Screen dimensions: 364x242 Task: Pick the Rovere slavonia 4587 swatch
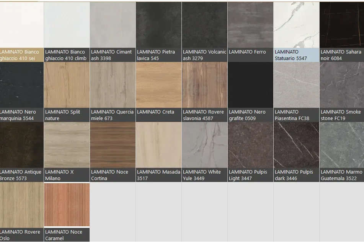205,85
